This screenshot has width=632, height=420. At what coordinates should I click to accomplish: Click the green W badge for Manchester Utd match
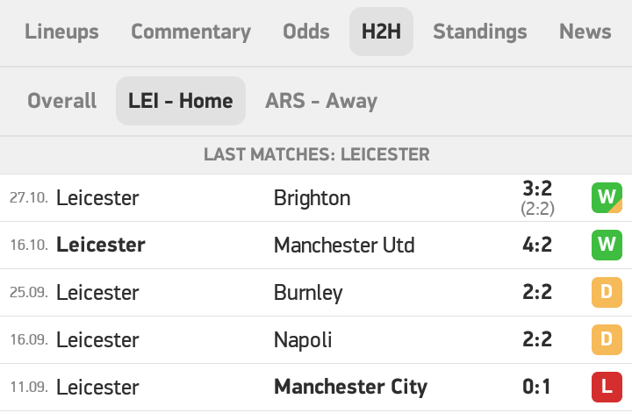(607, 245)
